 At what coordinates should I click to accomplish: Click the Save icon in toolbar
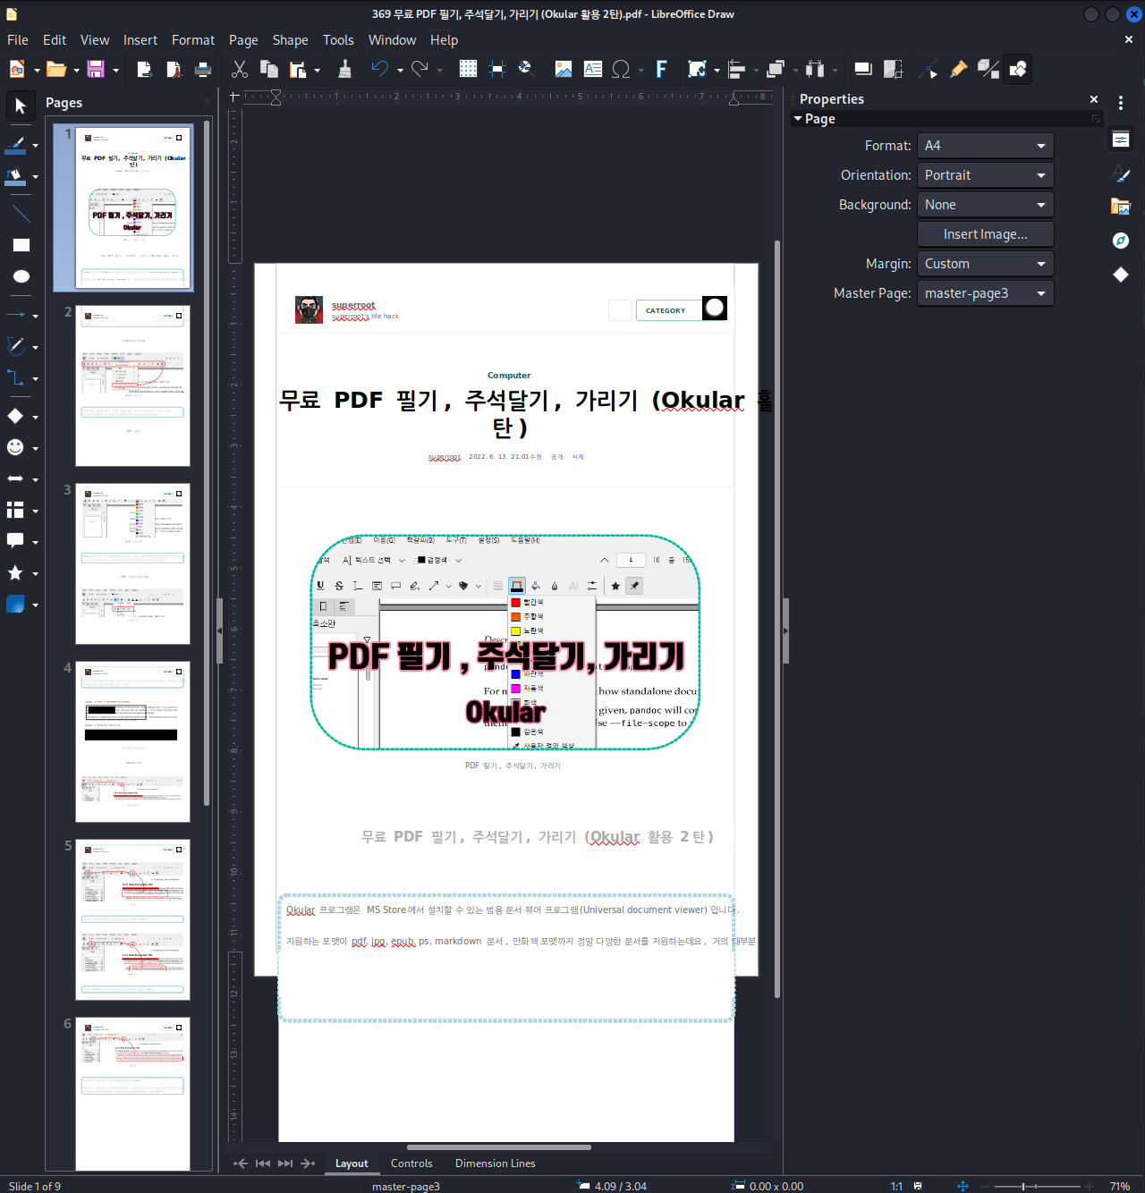click(96, 69)
